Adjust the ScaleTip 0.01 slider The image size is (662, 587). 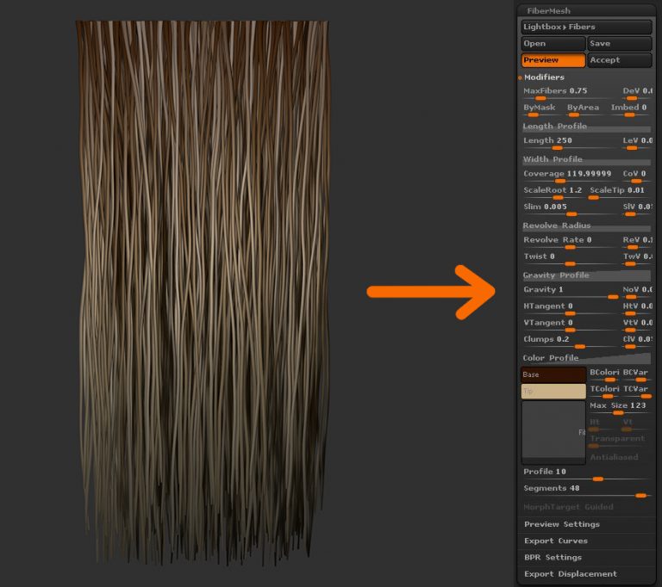click(619, 193)
